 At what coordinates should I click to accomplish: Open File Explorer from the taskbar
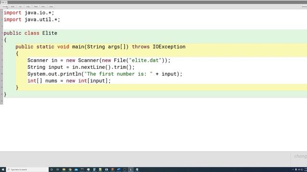tap(64, 170)
